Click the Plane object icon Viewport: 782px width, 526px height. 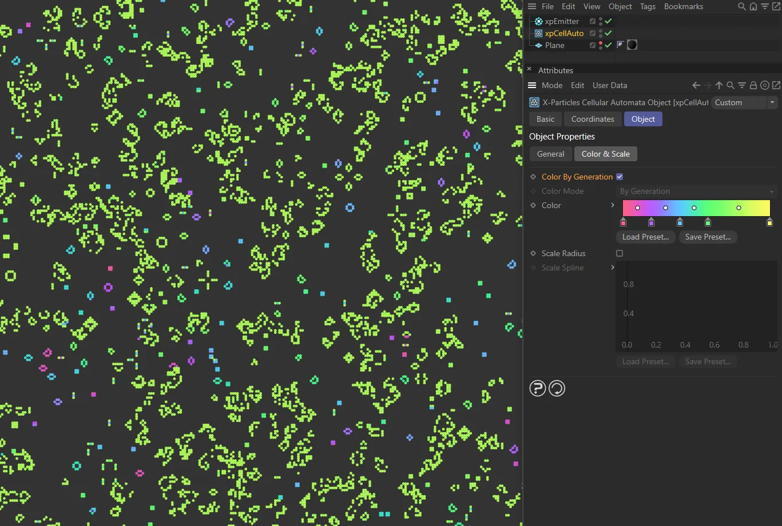(539, 45)
